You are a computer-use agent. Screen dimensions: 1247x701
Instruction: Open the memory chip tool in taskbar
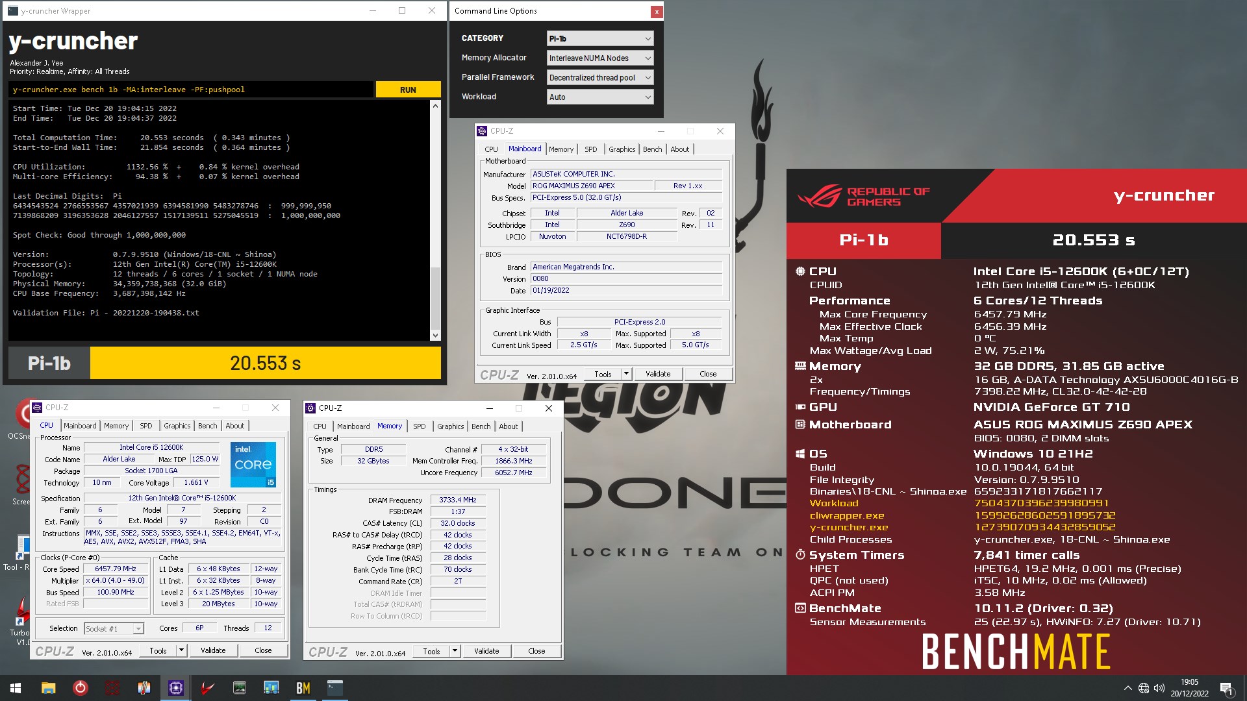[240, 688]
